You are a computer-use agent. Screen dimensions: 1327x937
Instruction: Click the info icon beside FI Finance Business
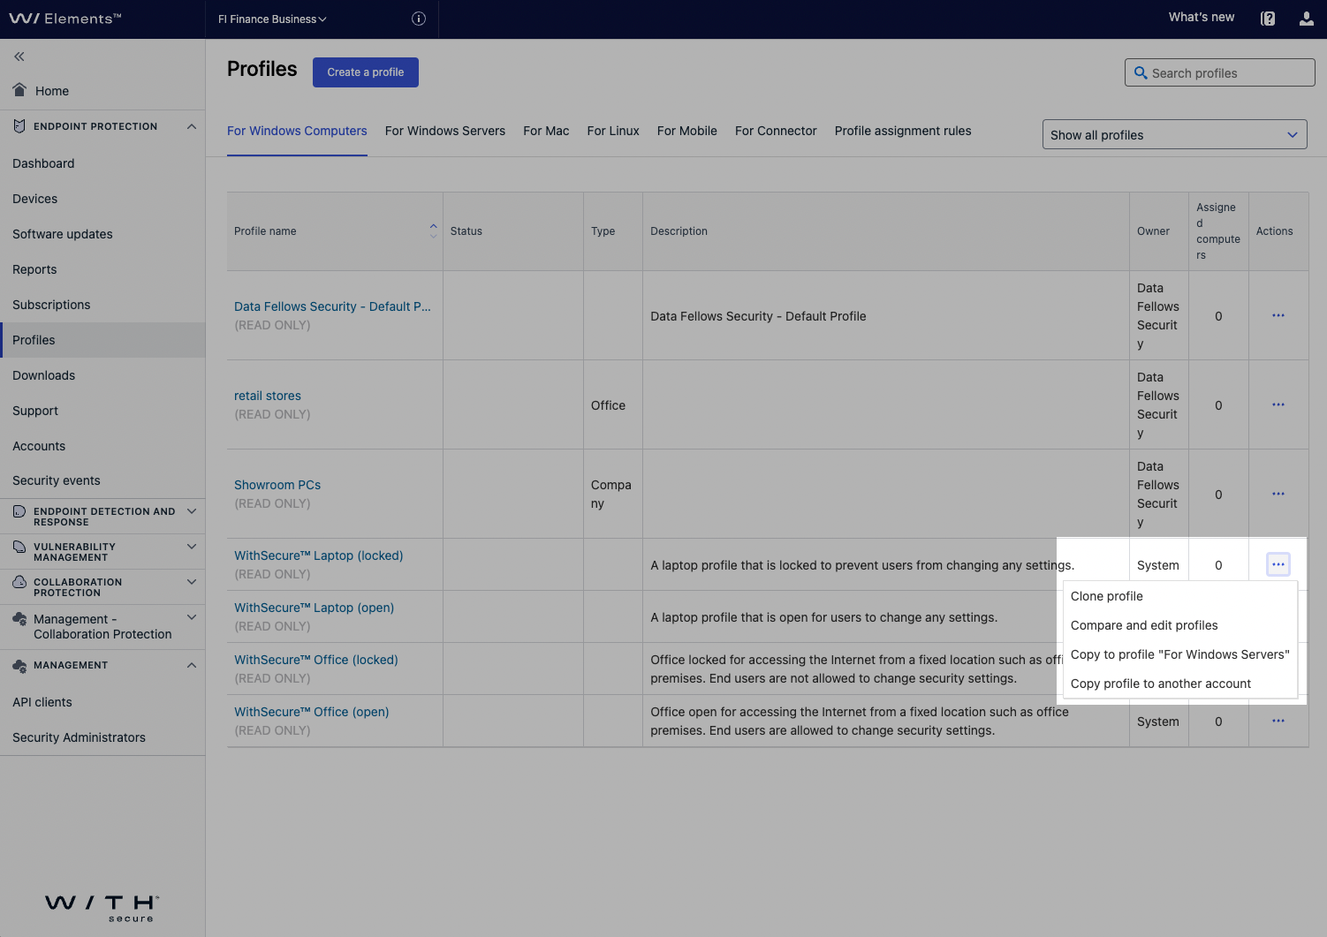coord(418,18)
